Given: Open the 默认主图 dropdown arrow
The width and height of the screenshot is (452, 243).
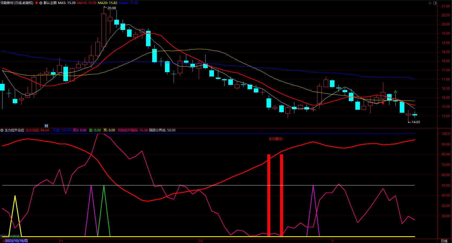Looking at the screenshot, I should click(x=41, y=3).
